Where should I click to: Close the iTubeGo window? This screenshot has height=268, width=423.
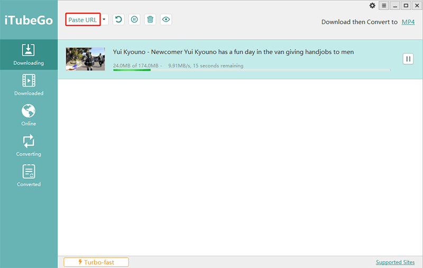coord(417,6)
